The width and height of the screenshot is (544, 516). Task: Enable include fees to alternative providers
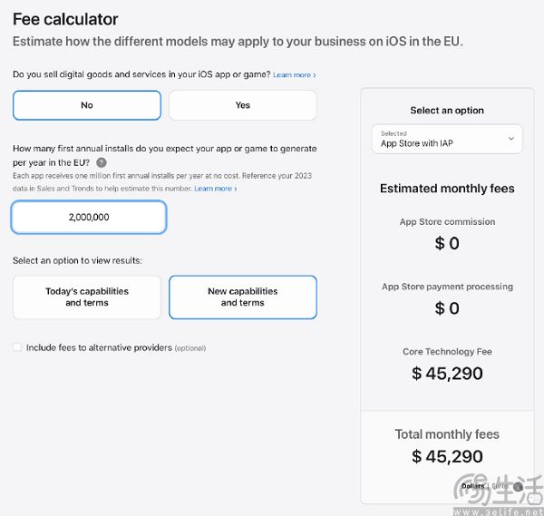point(17,347)
